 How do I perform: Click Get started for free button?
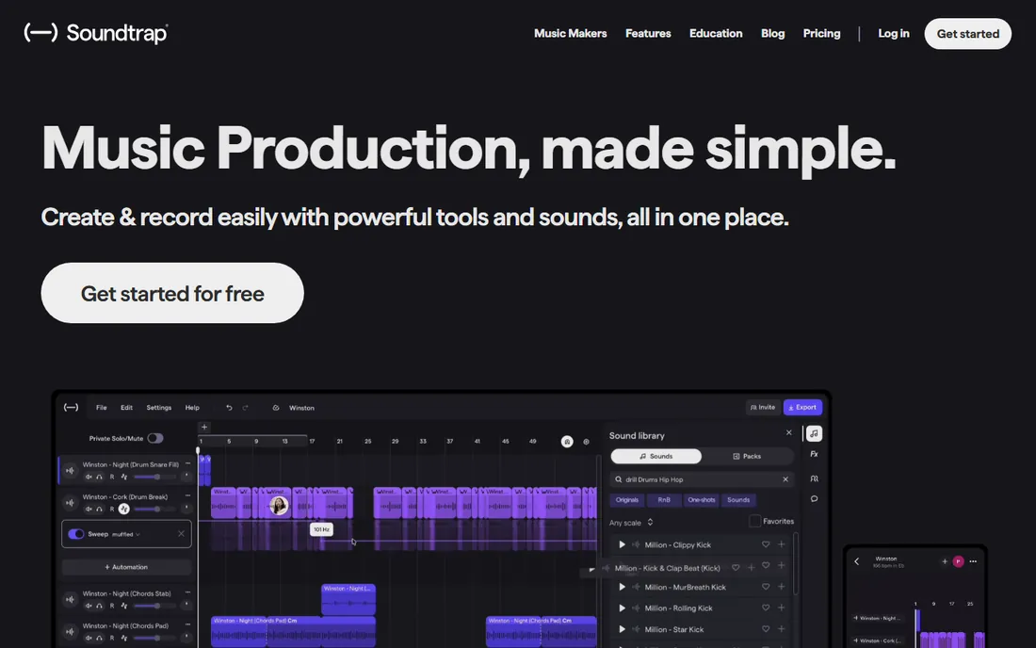[172, 293]
